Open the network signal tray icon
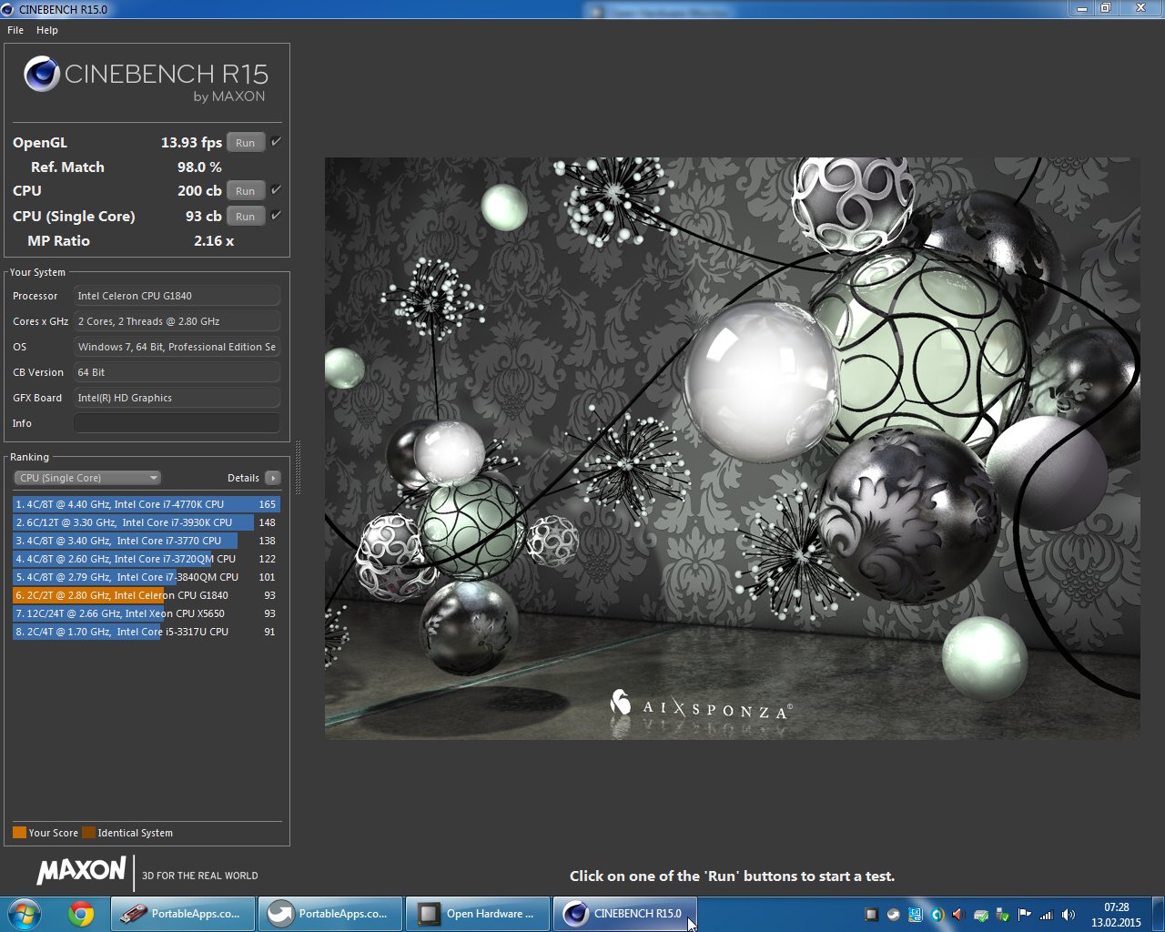The height and width of the screenshot is (932, 1165). (1046, 915)
